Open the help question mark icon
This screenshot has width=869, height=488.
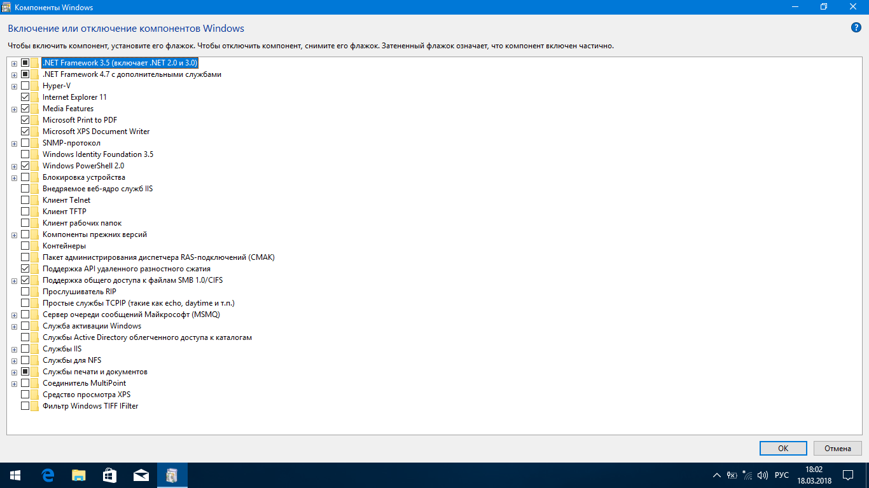pos(856,28)
